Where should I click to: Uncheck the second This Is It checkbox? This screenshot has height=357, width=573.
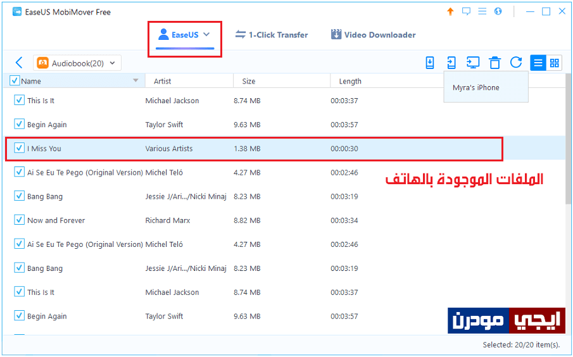(19, 292)
